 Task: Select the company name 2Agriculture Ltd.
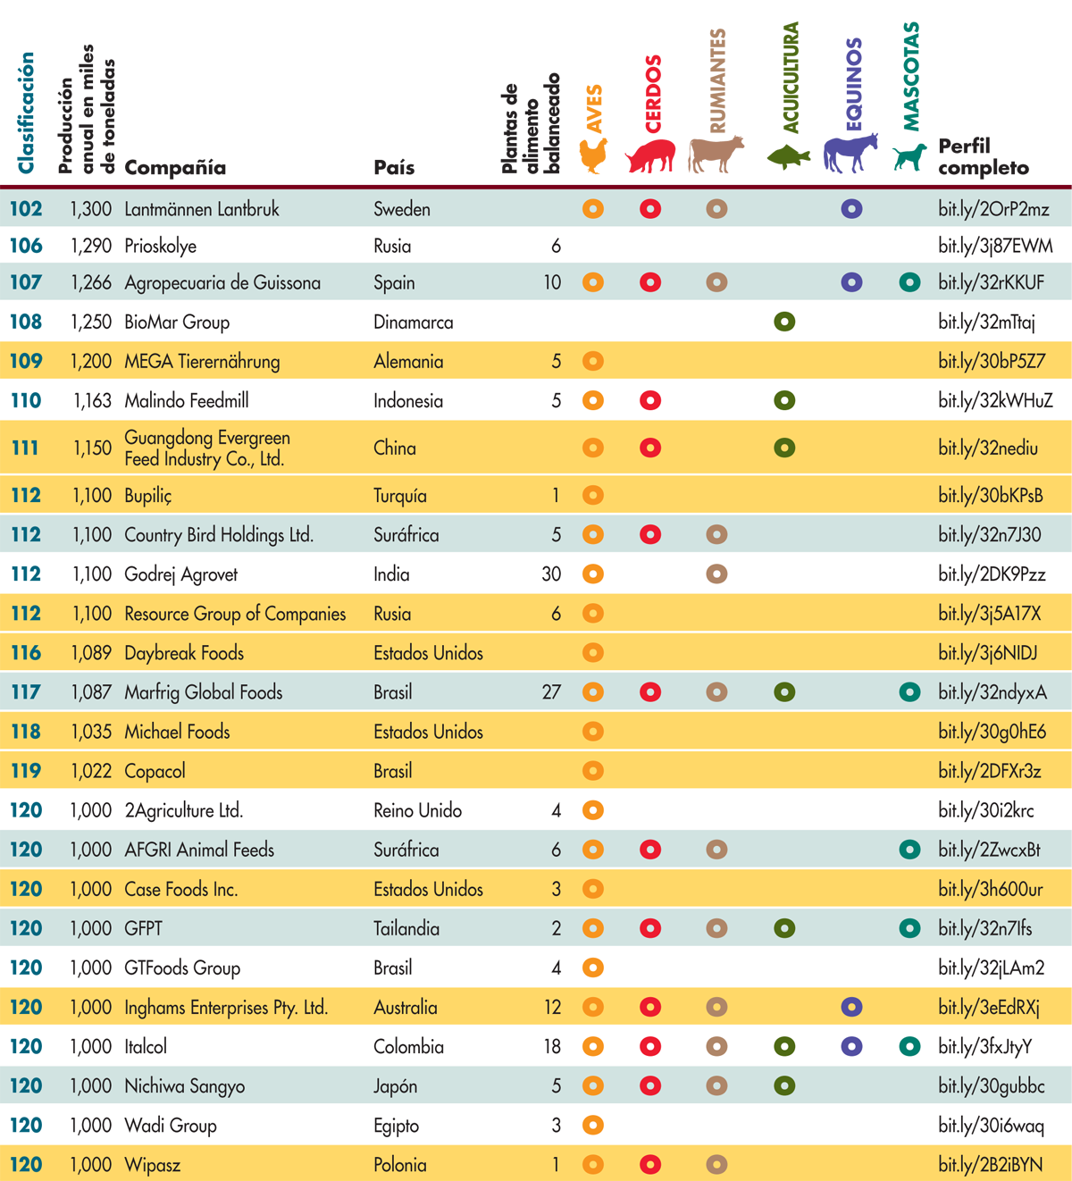click(184, 811)
